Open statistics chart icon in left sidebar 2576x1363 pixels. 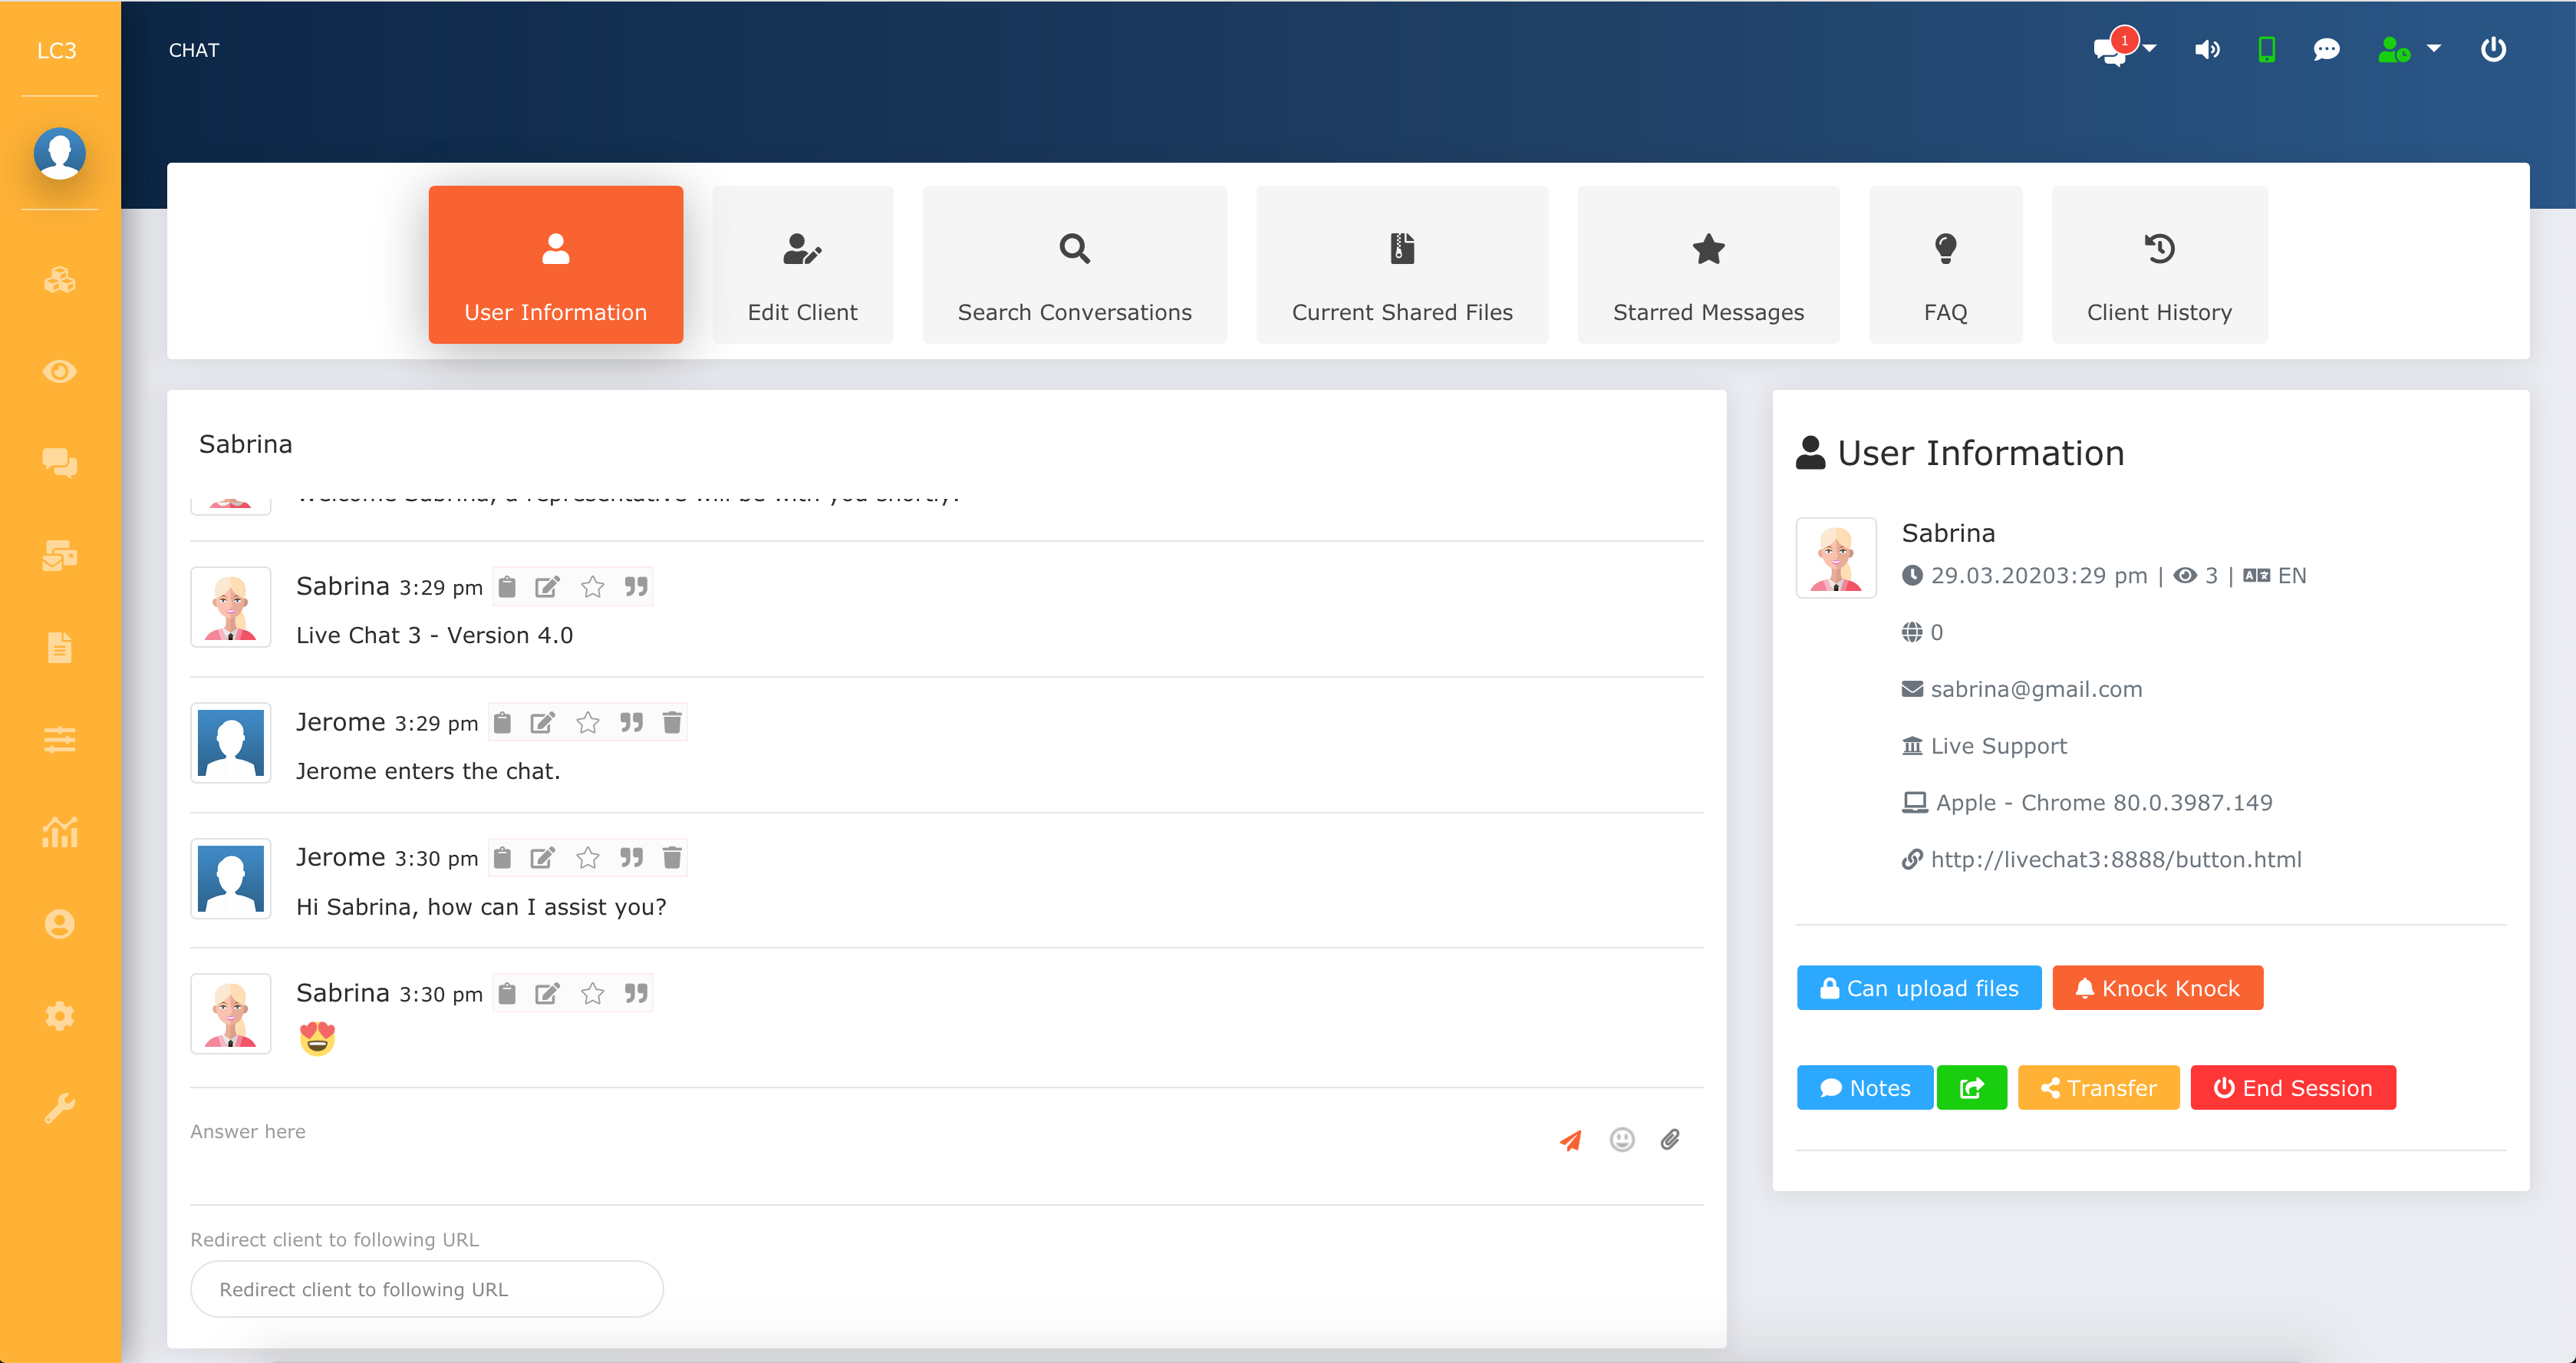coord(59,830)
